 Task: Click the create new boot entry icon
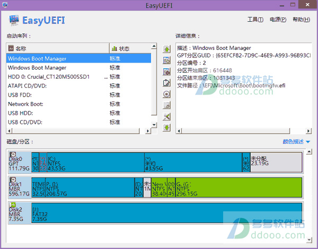pos(166,60)
